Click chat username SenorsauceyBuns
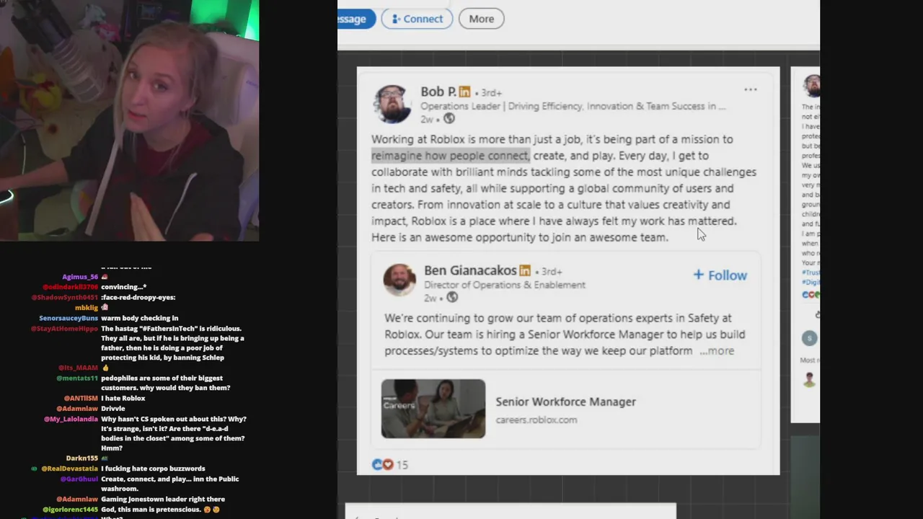923x519 pixels. (x=69, y=318)
